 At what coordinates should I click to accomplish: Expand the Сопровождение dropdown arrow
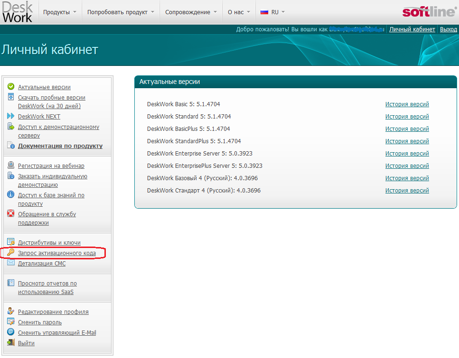(x=215, y=12)
